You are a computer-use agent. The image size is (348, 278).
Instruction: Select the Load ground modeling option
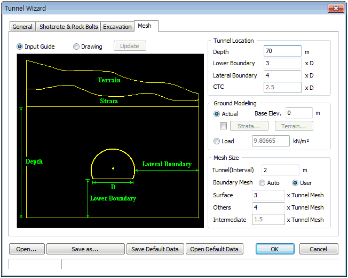[x=217, y=141]
